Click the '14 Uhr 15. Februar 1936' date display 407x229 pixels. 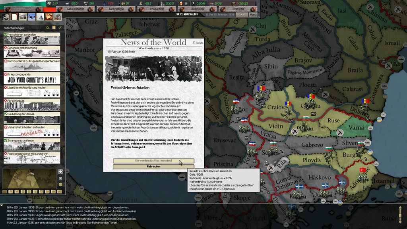[x=219, y=15]
